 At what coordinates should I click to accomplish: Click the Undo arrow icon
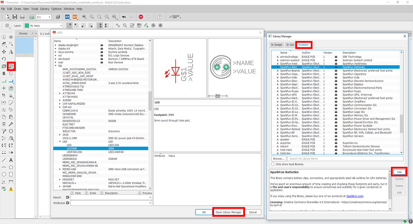[x=124, y=17]
